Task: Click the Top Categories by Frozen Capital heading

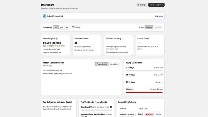Action: (57, 102)
